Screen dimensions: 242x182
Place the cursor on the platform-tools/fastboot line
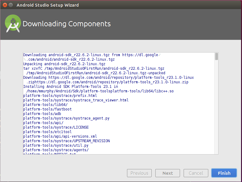pyautogui.click(x=47, y=109)
